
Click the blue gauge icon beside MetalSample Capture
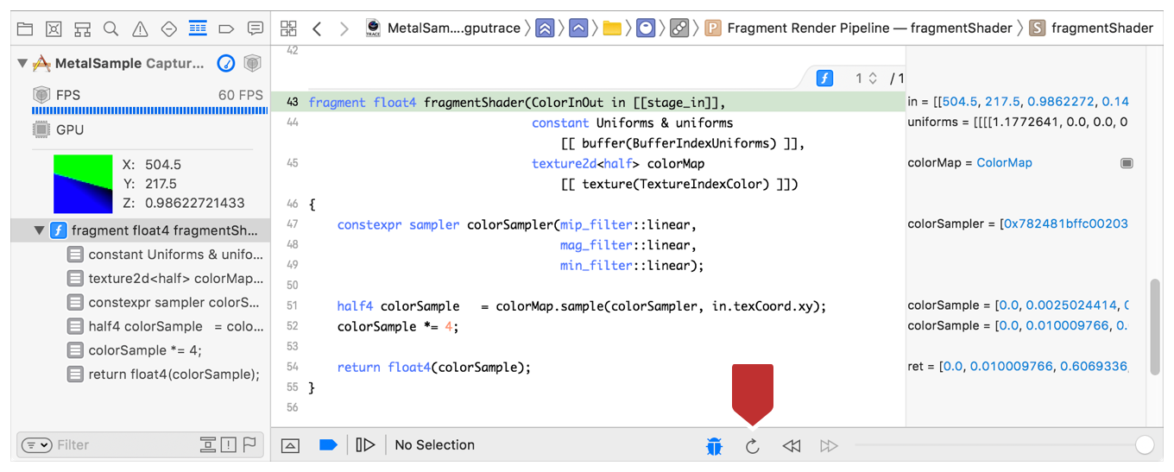point(226,63)
